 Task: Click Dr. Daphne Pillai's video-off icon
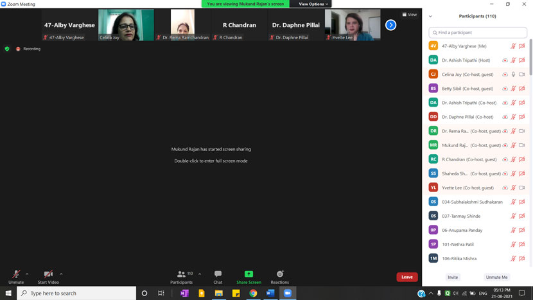coord(522,117)
